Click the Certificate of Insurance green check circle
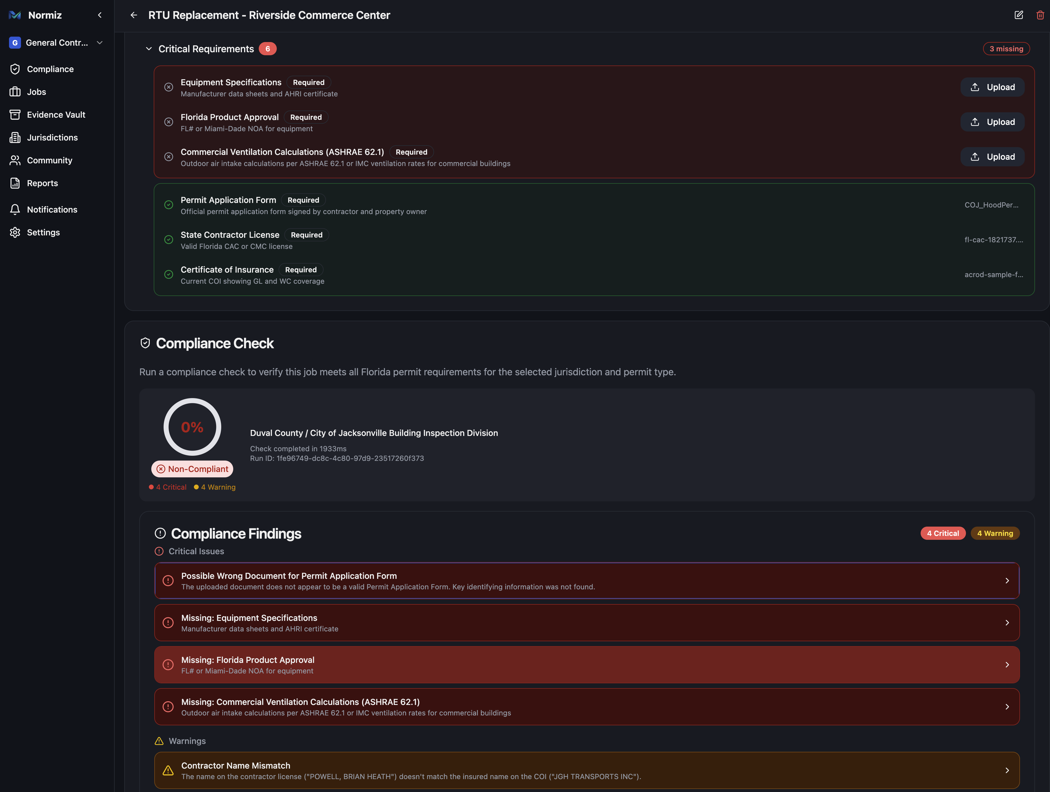 tap(168, 274)
